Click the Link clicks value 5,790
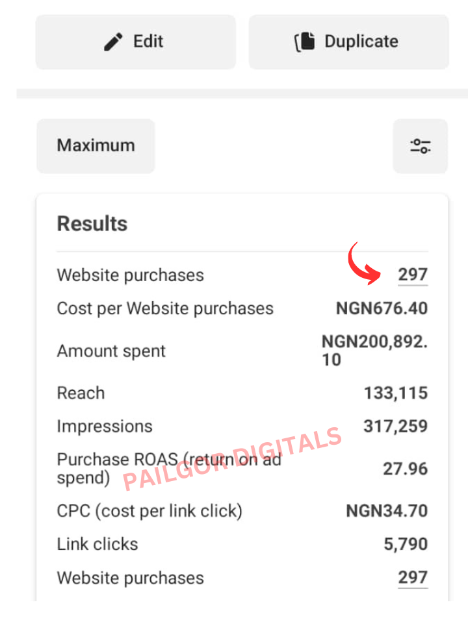468x622 pixels. (x=406, y=544)
